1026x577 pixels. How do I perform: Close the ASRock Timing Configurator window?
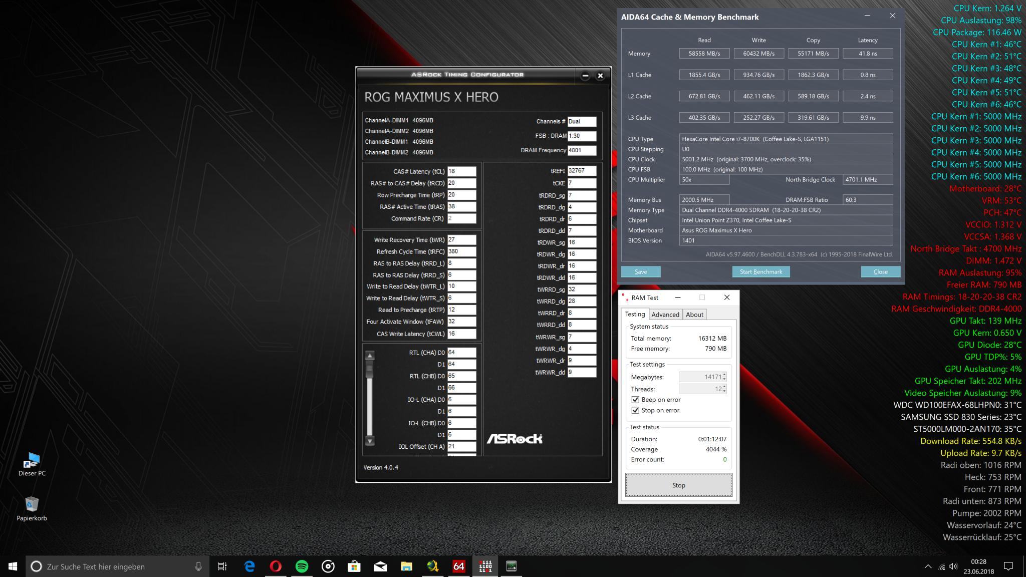click(x=600, y=76)
